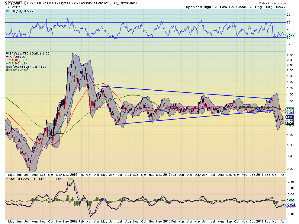Click the red down arrow after Chg
Viewport: 299px width, 224px height.
[x=285, y=7]
